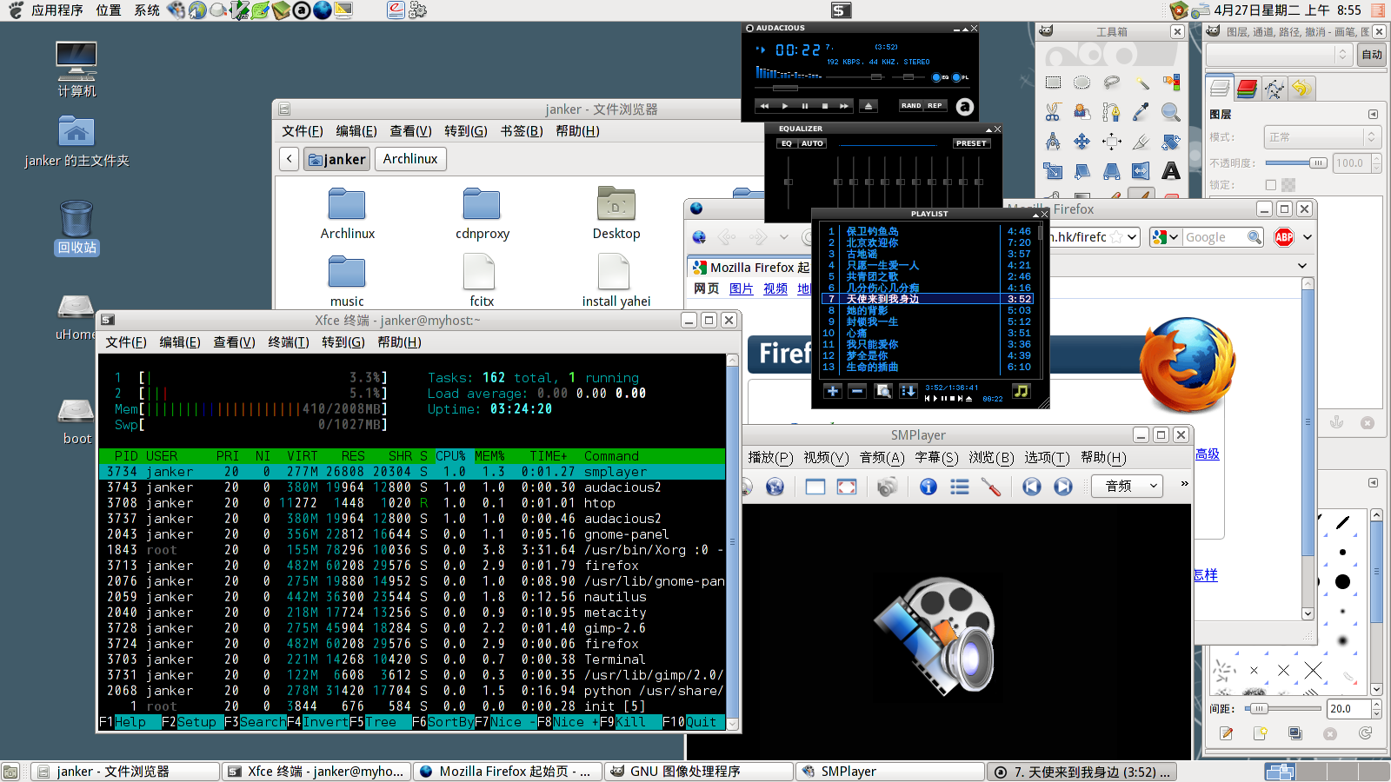Select GIMP shear tool
The height and width of the screenshot is (782, 1391).
(x=1082, y=171)
